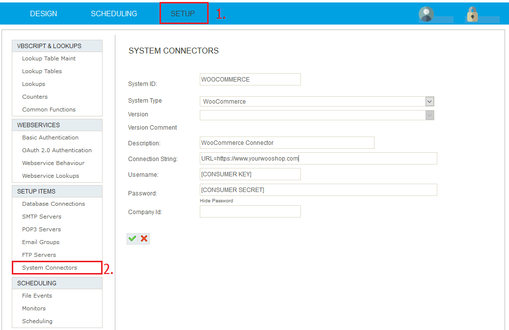
Task: Click the SETUP ITEMS section header
Action: tap(57, 192)
